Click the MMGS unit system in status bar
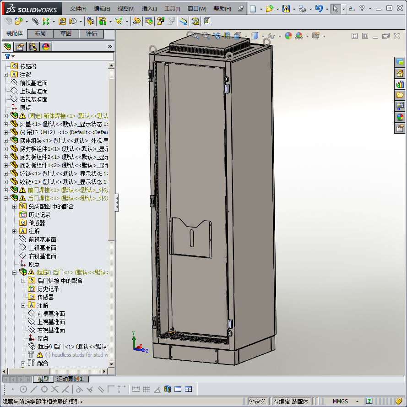Viewport: 407px width, 407px height. [x=340, y=402]
